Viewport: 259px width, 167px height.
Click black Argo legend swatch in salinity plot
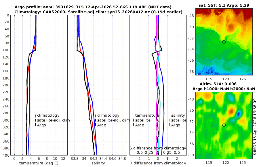pyautogui.click(x=96, y=125)
